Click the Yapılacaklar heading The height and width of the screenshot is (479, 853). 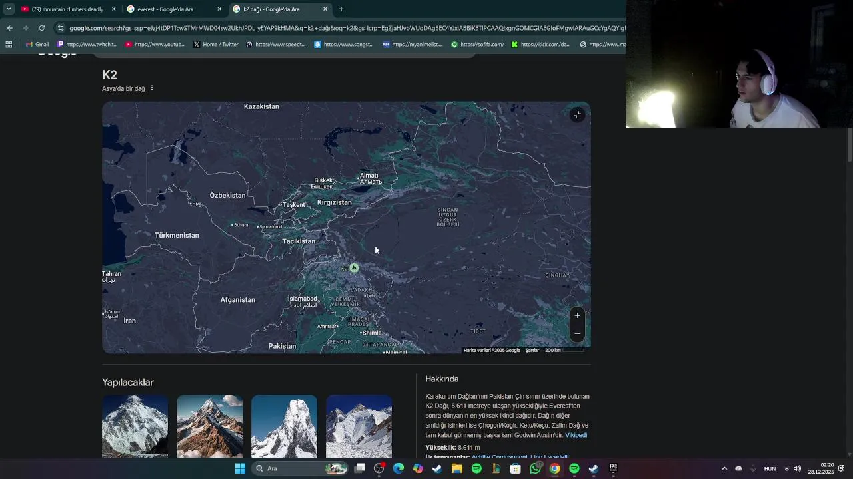pyautogui.click(x=128, y=383)
